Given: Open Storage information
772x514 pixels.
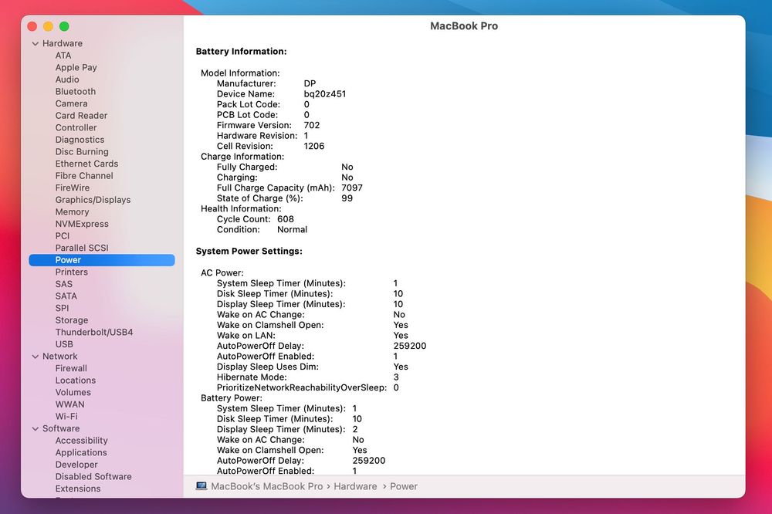Looking at the screenshot, I should coord(71,320).
